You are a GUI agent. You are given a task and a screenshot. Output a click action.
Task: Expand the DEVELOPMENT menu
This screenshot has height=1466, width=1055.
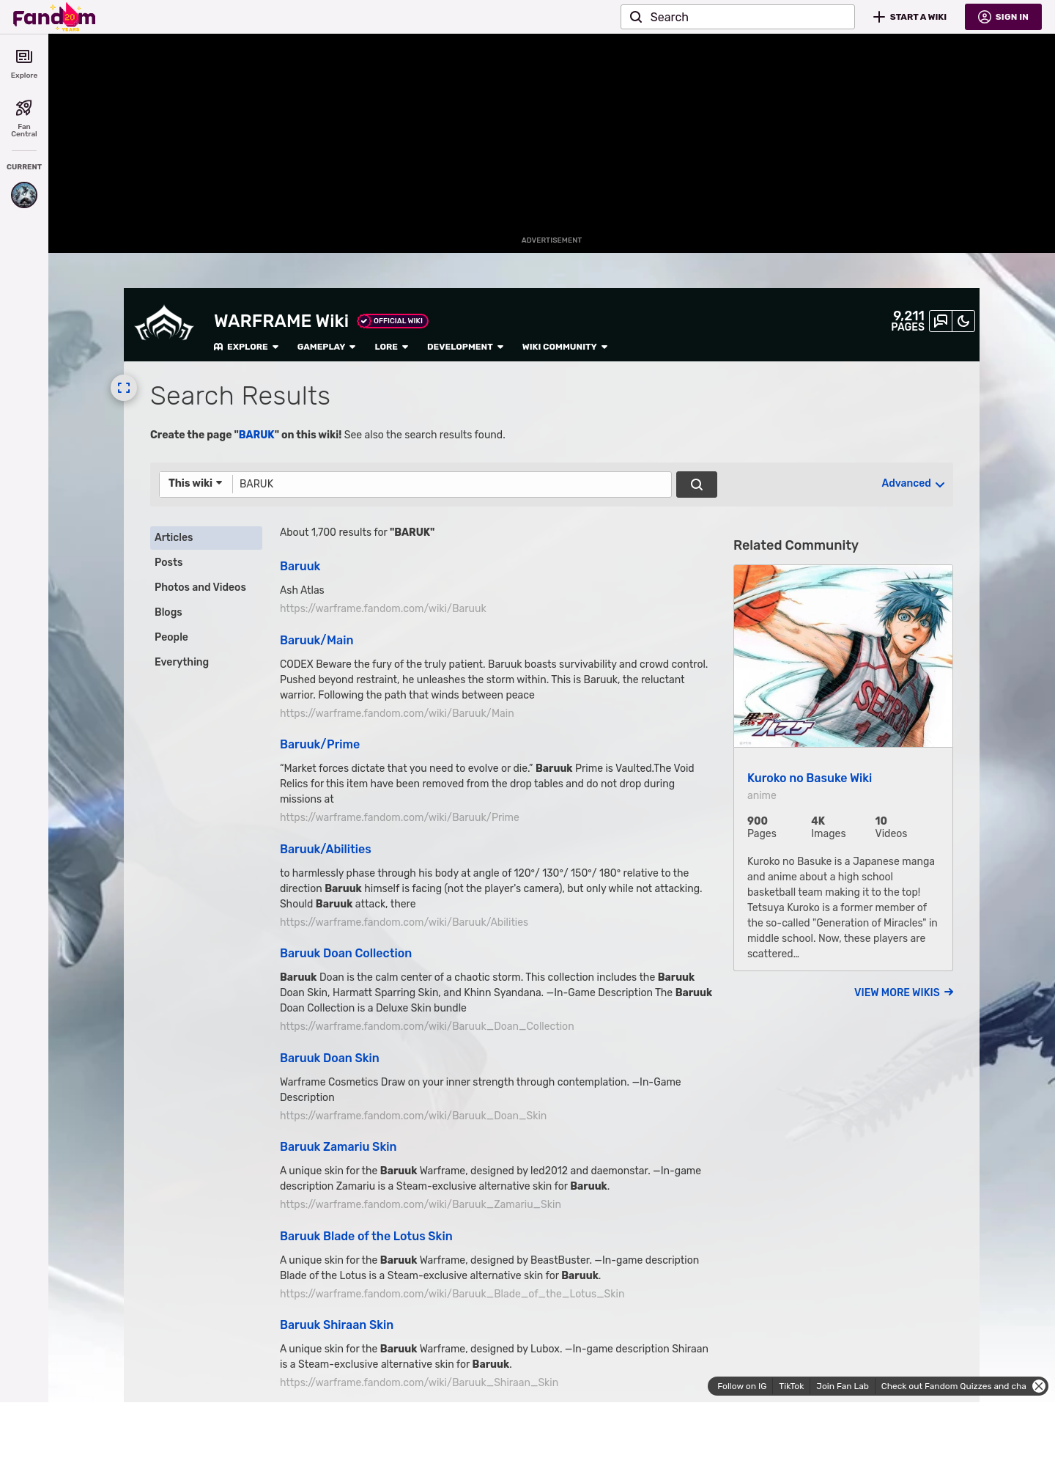(465, 347)
